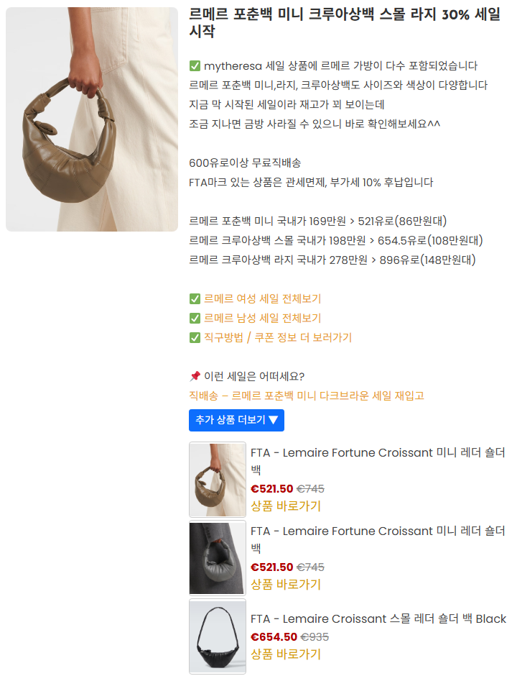Click 상품 바로가기 for the Black Croissant bag
This screenshot has height=676, width=512.
click(286, 654)
